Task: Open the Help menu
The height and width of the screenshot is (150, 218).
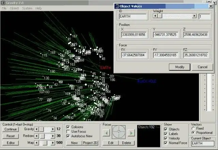Action: coord(38,8)
